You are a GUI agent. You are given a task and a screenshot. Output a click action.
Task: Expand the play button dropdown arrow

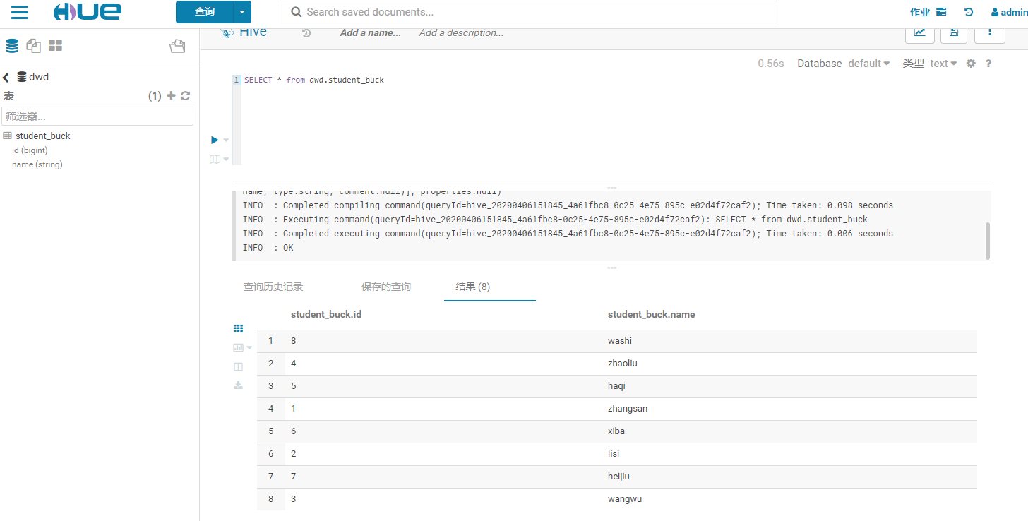226,140
